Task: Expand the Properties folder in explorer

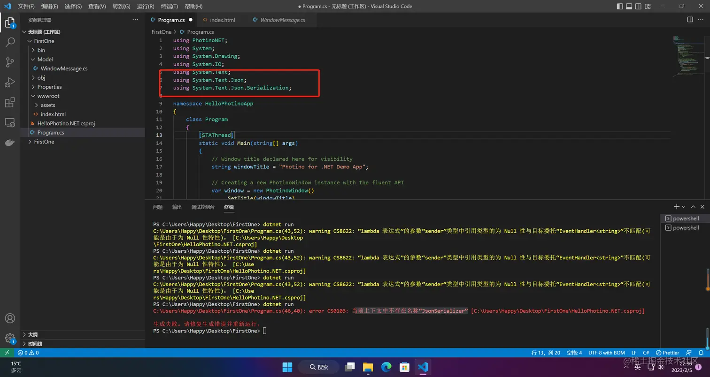Action: click(49, 87)
